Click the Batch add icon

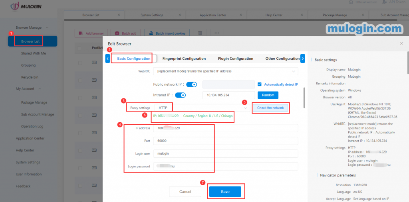pos(117,33)
